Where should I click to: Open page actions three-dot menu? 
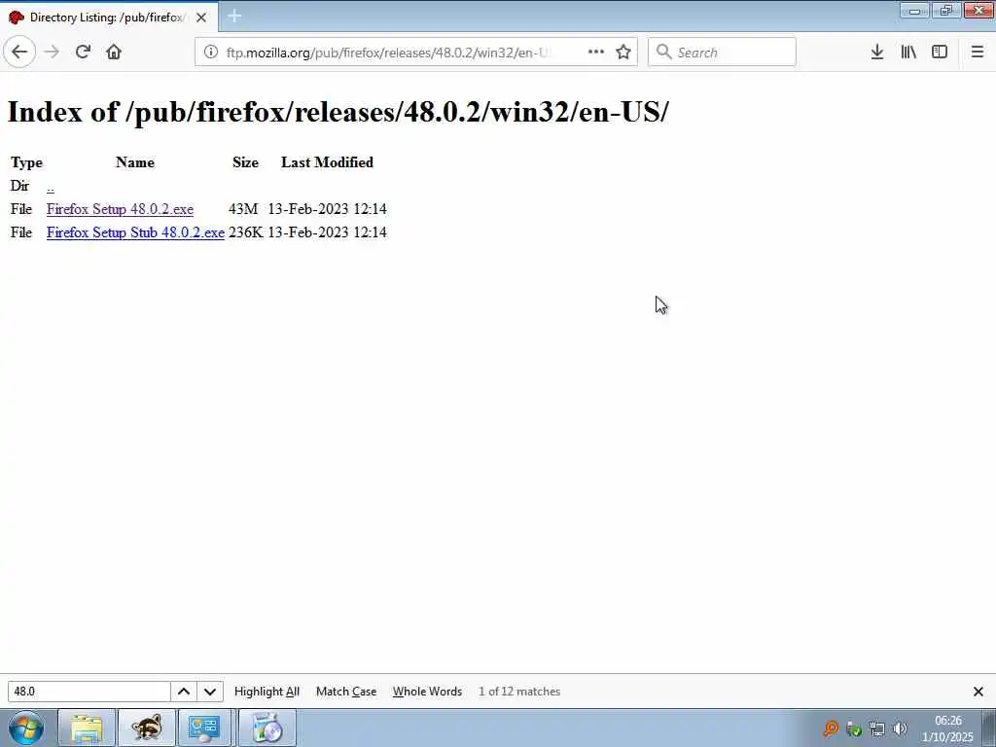[596, 53]
